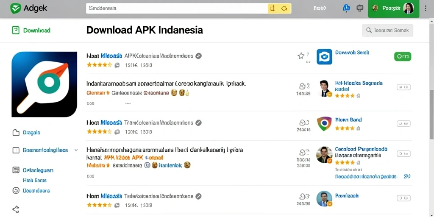Open the Ponniaash link
Viewport: 434px width, 217px height.
[347, 196]
